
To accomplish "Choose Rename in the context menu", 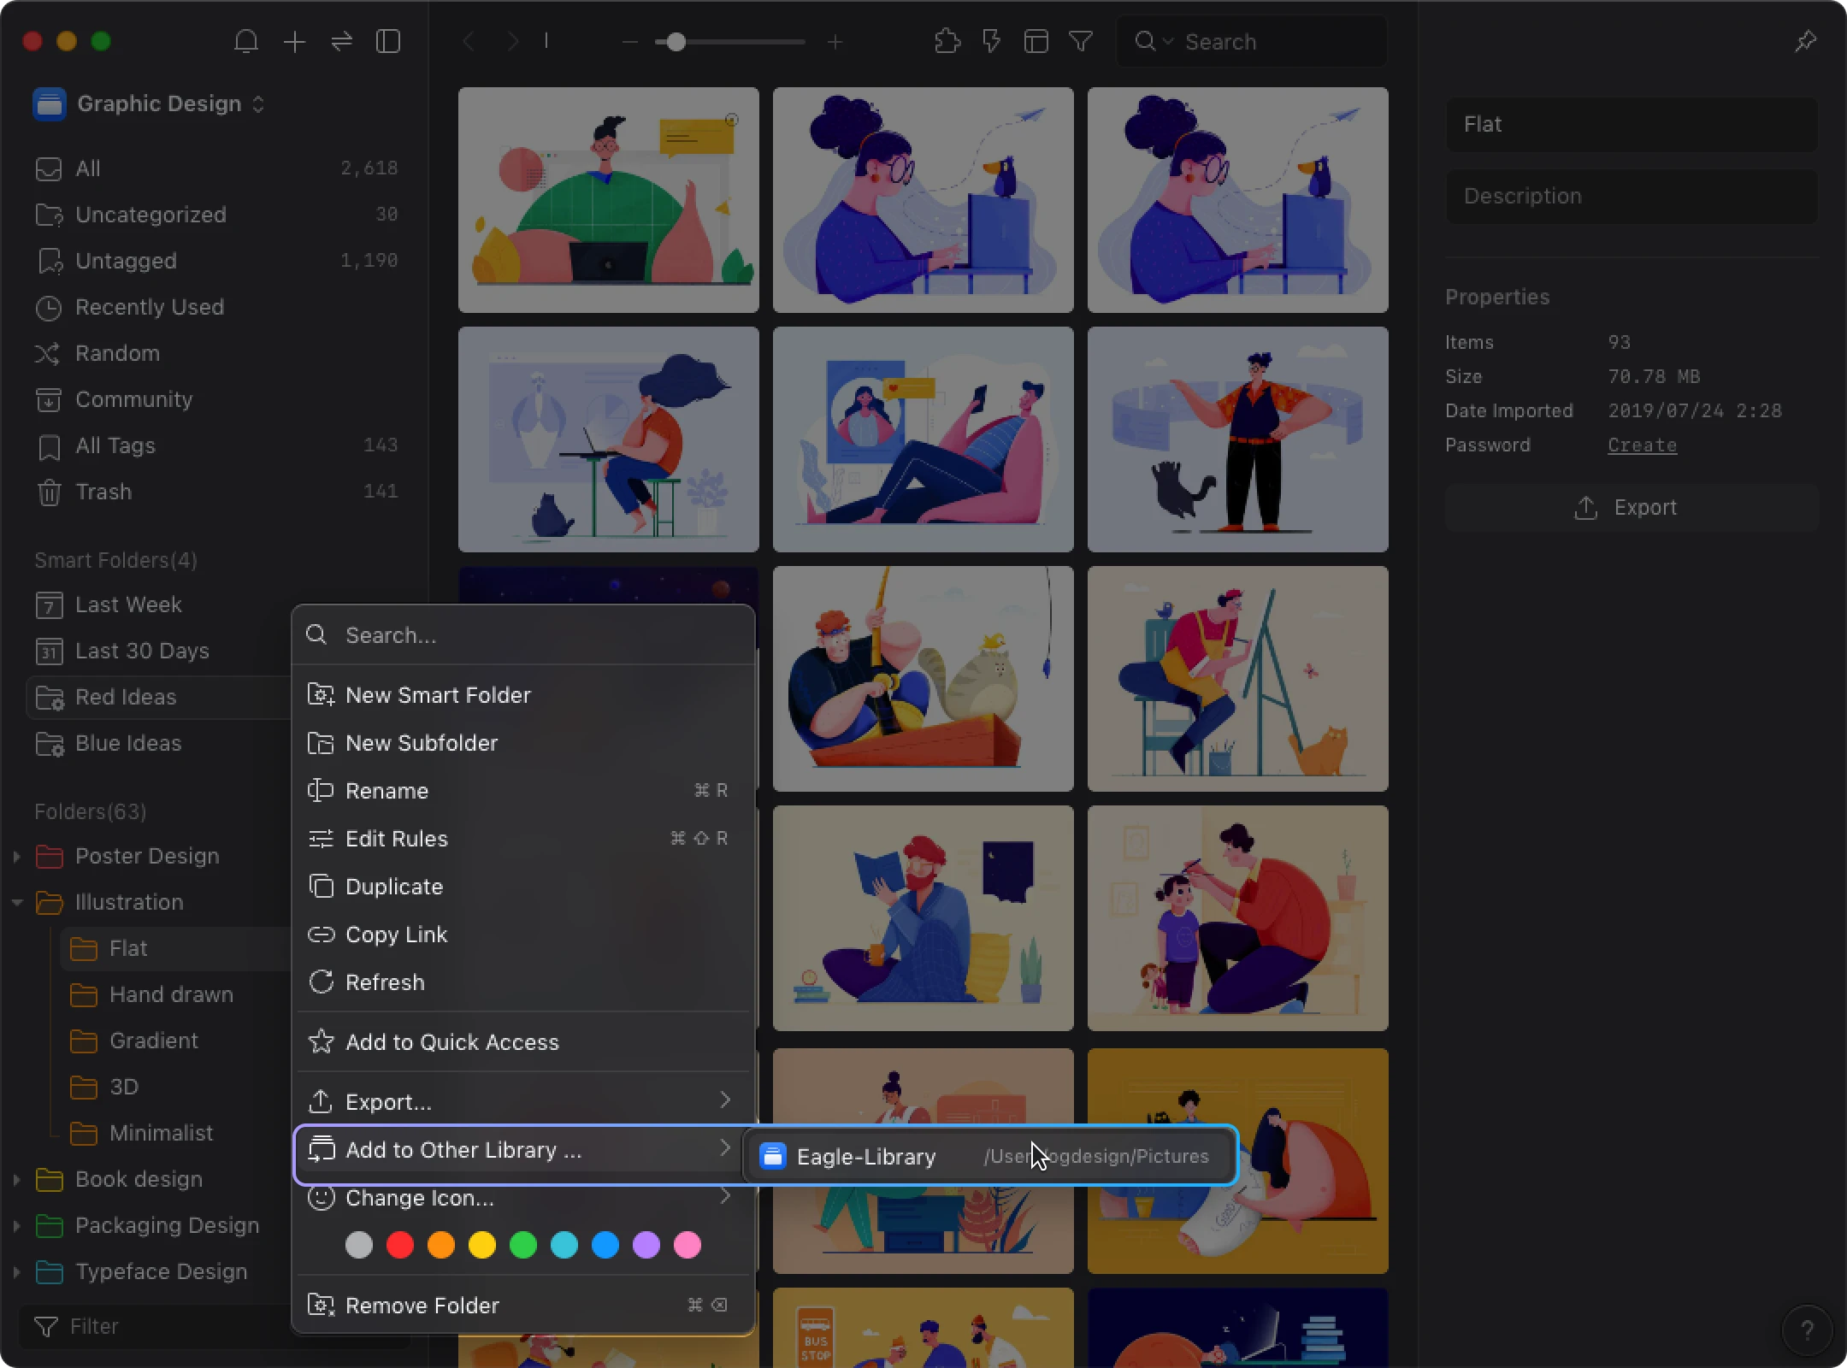I will 523,791.
